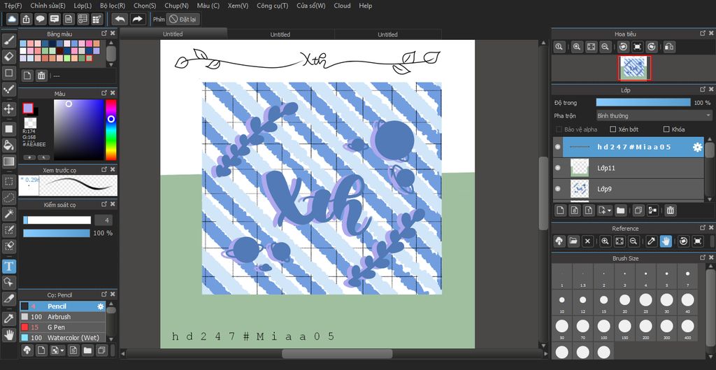Viewport: 716px width, 370px height.
Task: Click the Navigator canvas thumbnail
Action: coord(635,68)
